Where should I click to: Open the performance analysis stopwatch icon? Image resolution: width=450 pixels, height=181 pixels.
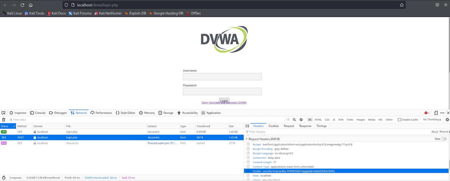coord(4,178)
